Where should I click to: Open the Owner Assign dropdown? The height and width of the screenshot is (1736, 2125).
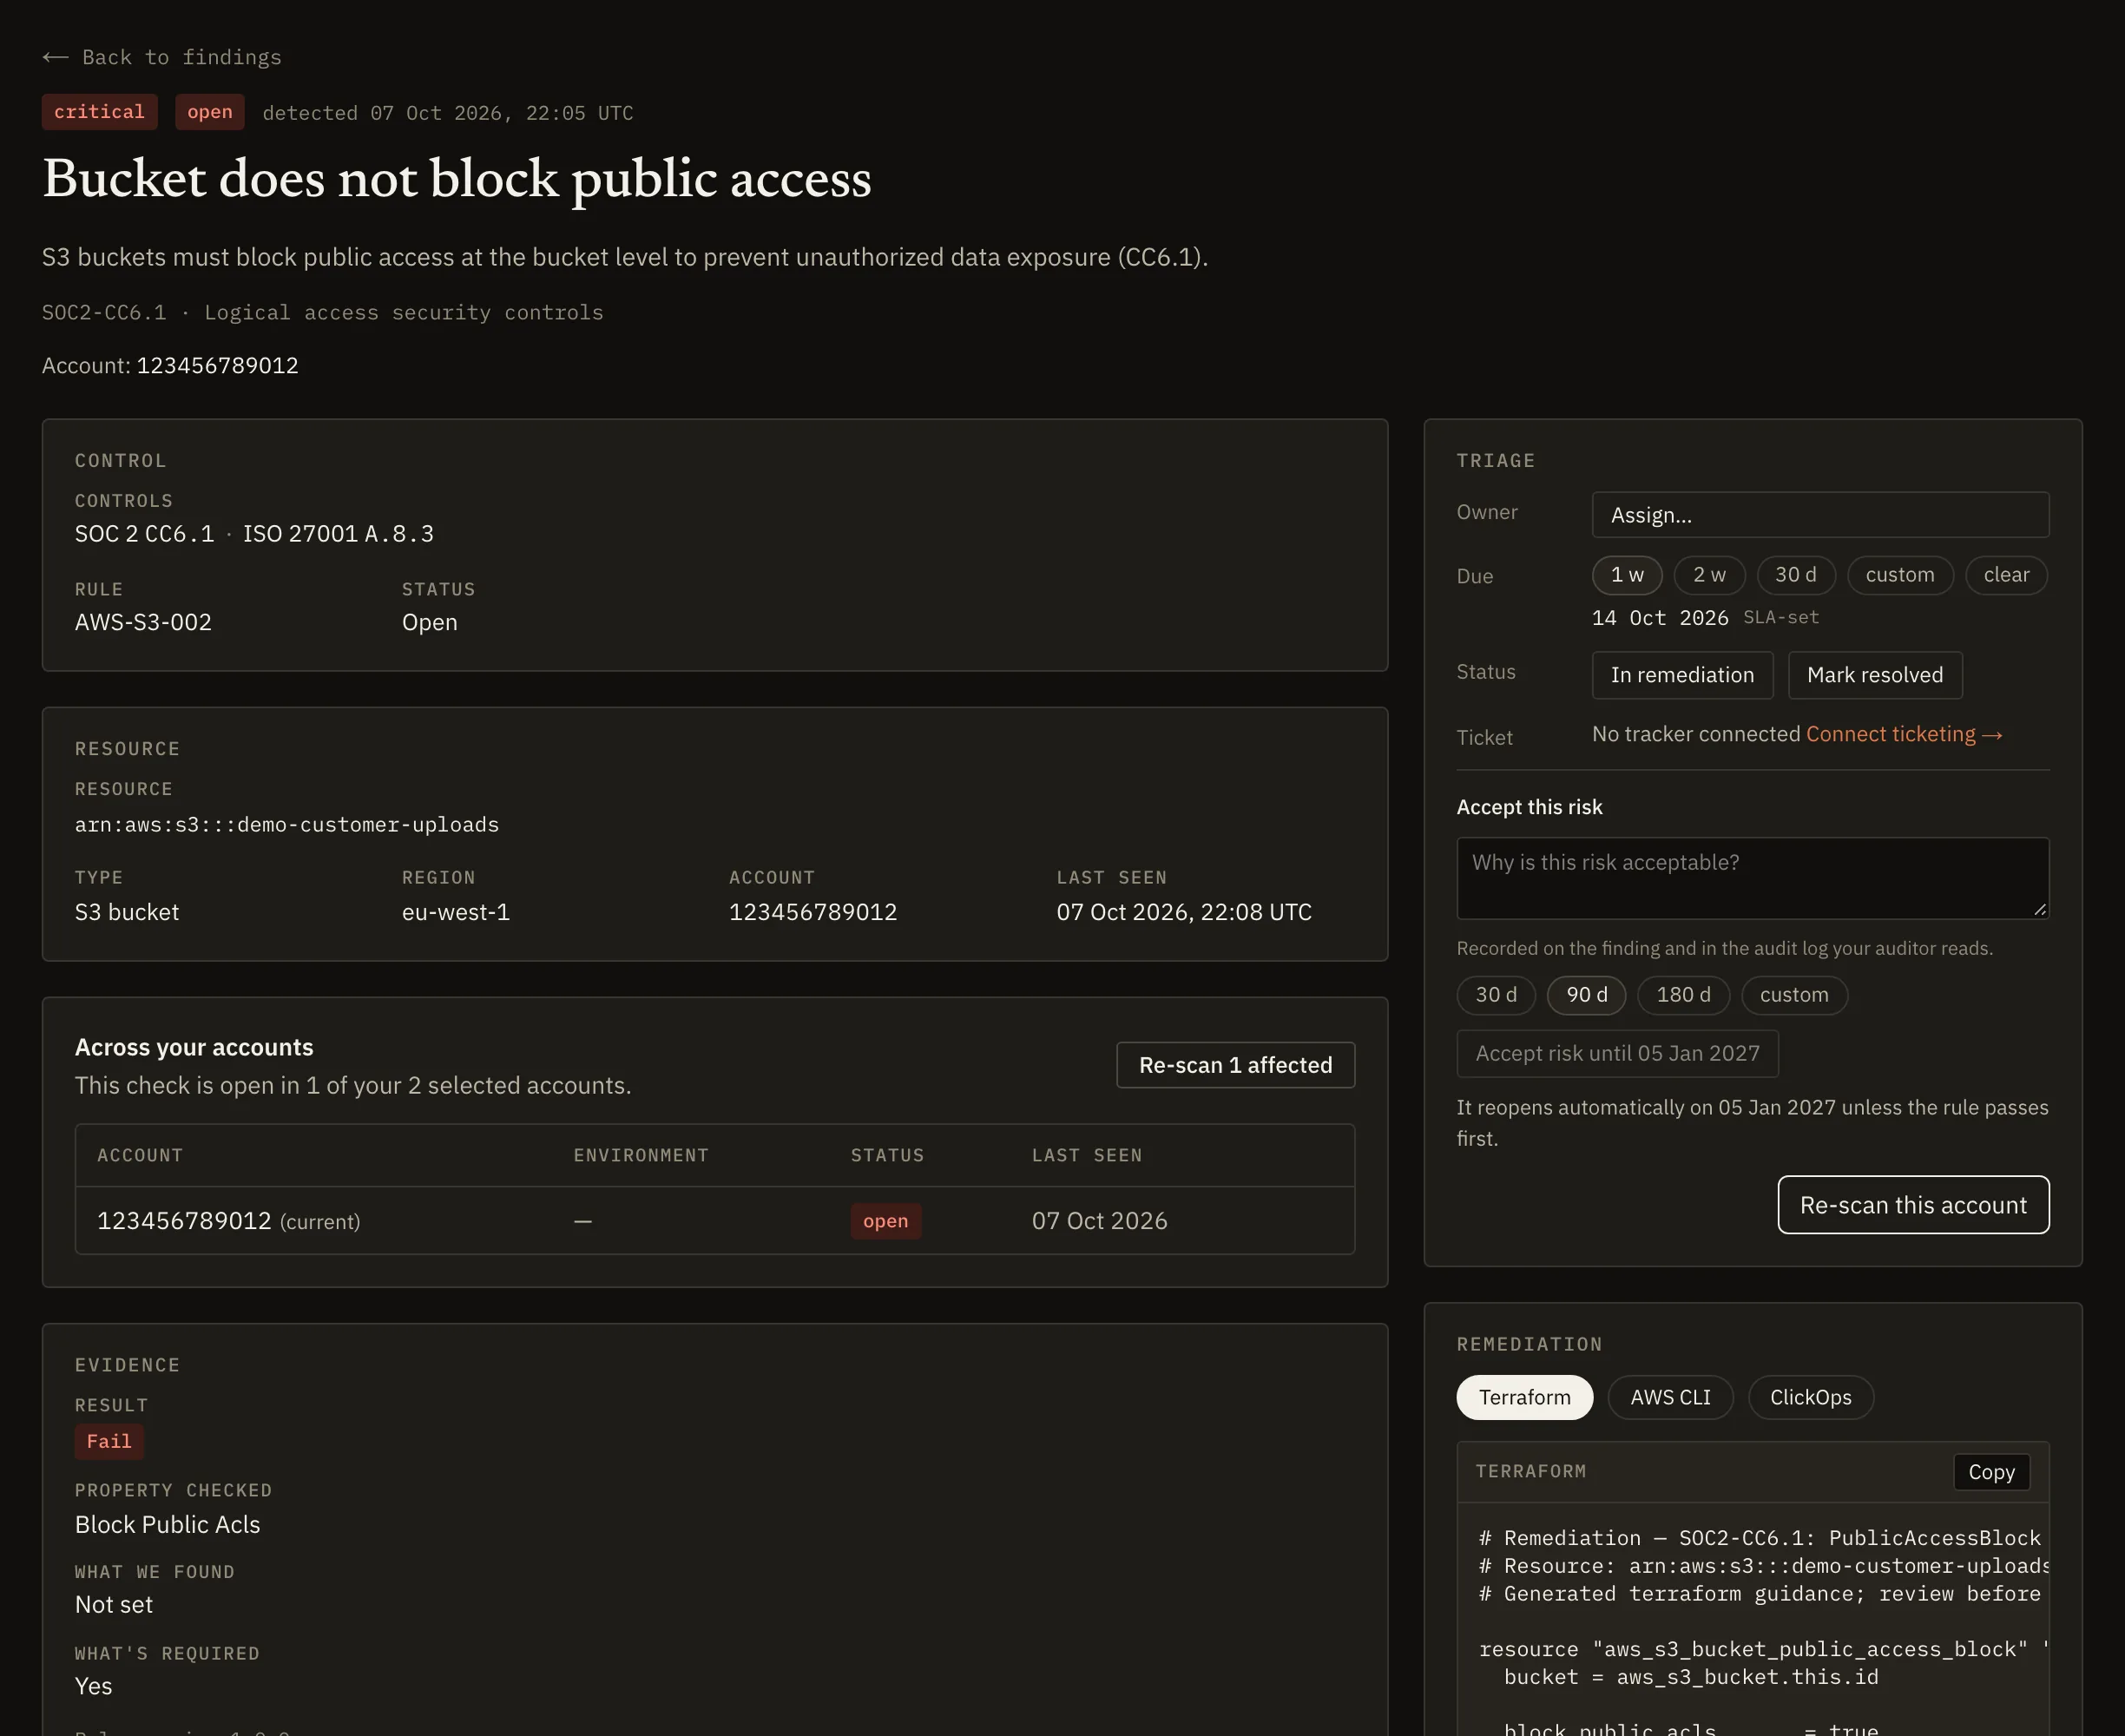(x=1820, y=515)
